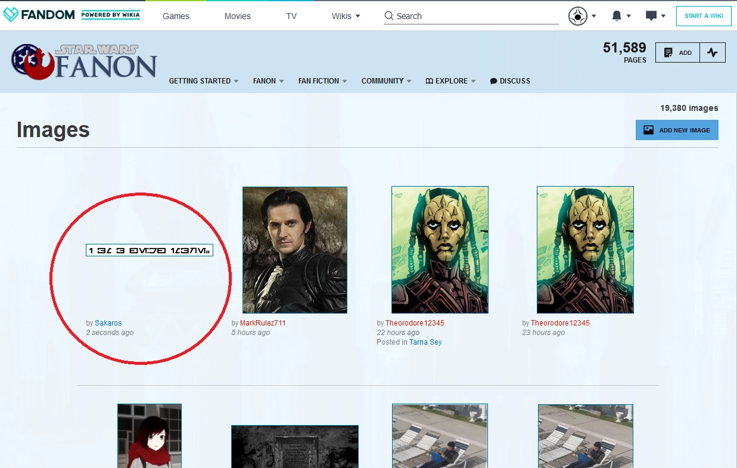The image size is (737, 468).
Task: Open MarkRulez711 user profile link
Action: 263,323
